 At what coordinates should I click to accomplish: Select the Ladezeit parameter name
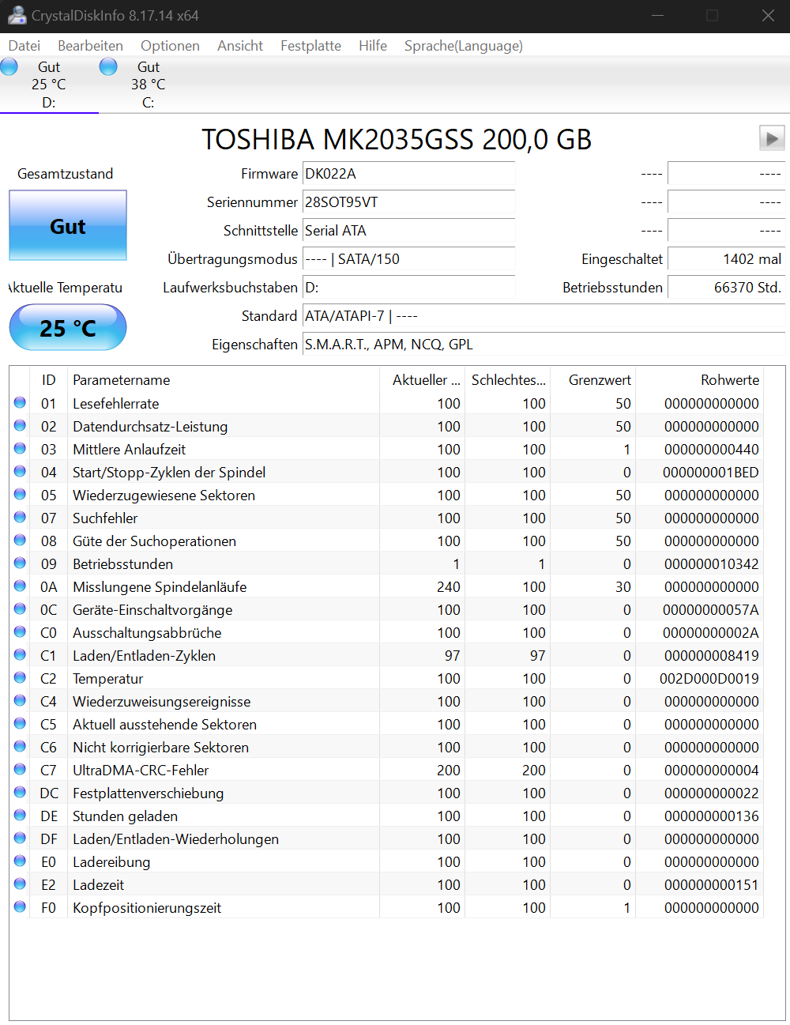point(99,884)
